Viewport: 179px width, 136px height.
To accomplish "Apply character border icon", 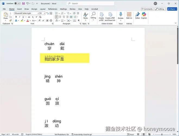I will click(x=51, y=13).
